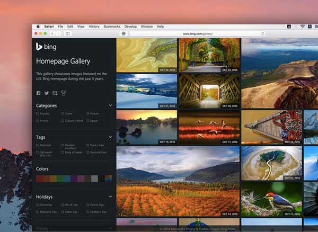
Task: Open the Apple menu
Action: (38, 26)
